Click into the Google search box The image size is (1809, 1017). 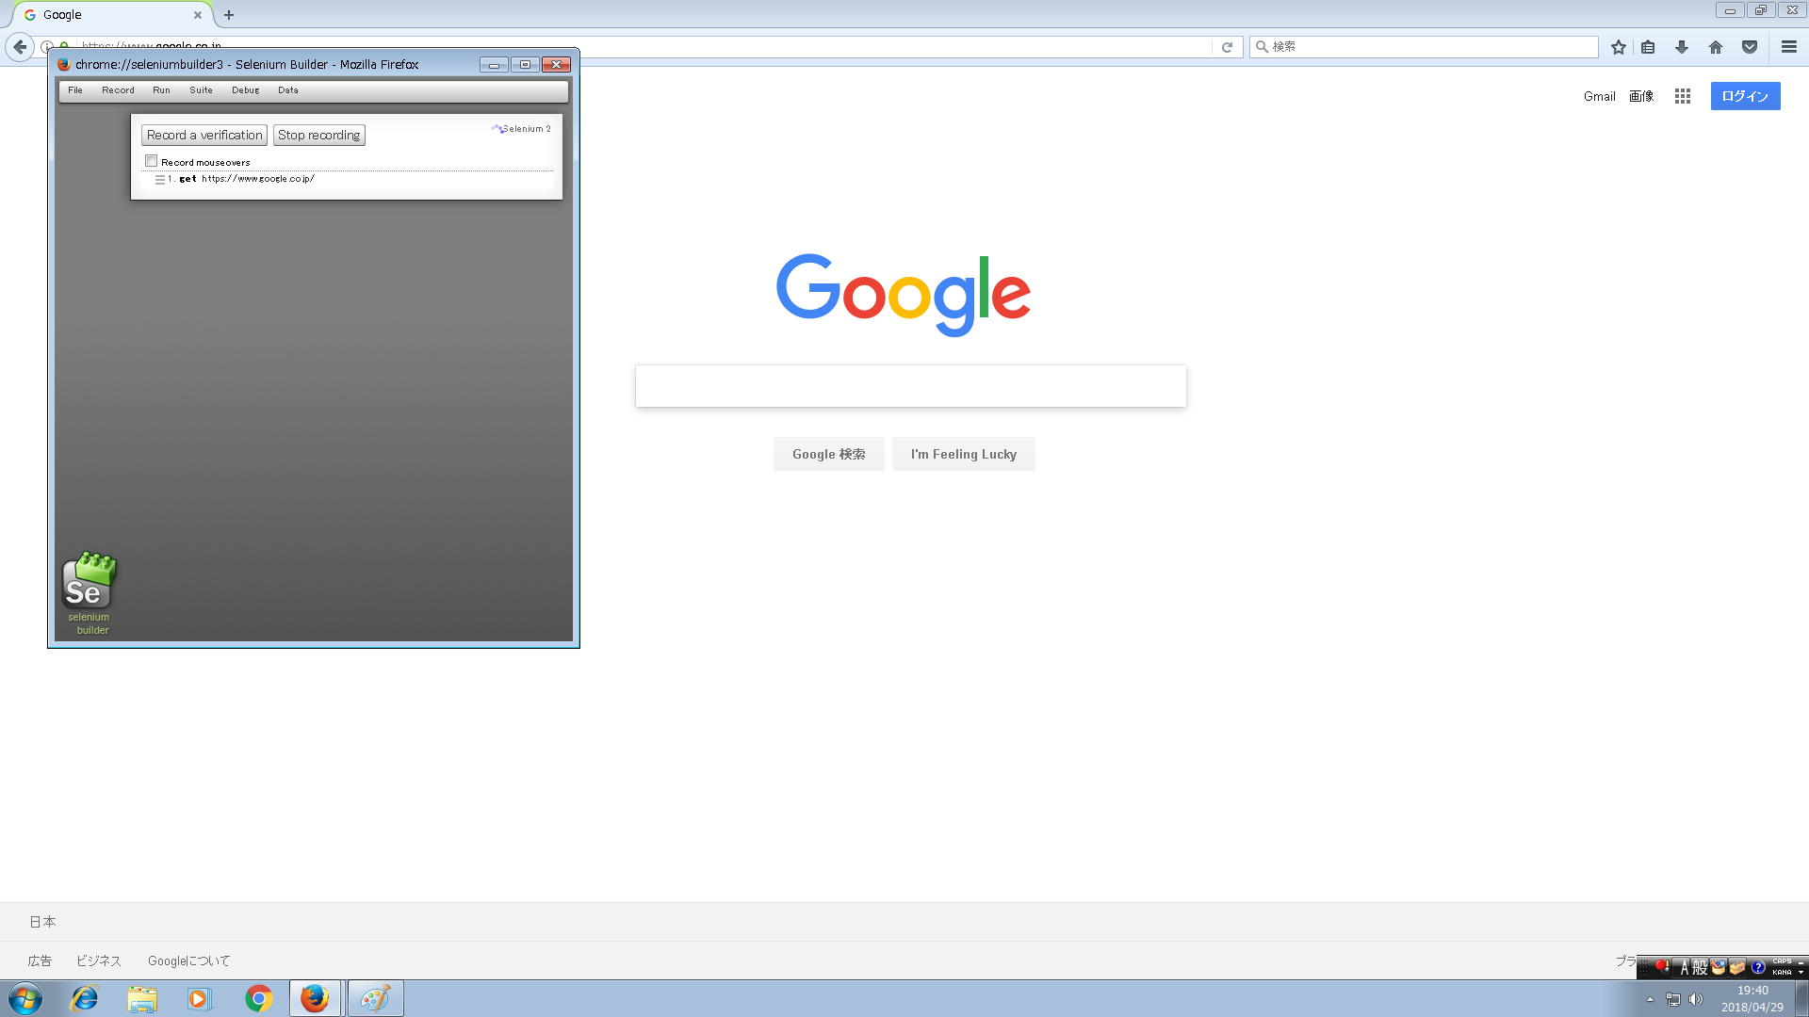coord(910,386)
